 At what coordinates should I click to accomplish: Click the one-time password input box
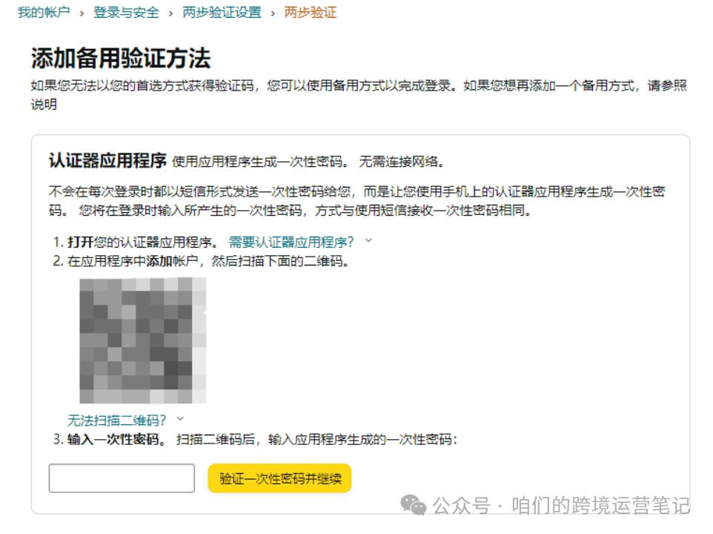coord(121,478)
